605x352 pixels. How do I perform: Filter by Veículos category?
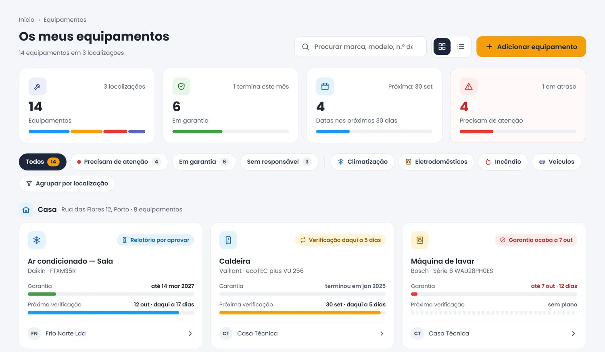pyautogui.click(x=557, y=162)
